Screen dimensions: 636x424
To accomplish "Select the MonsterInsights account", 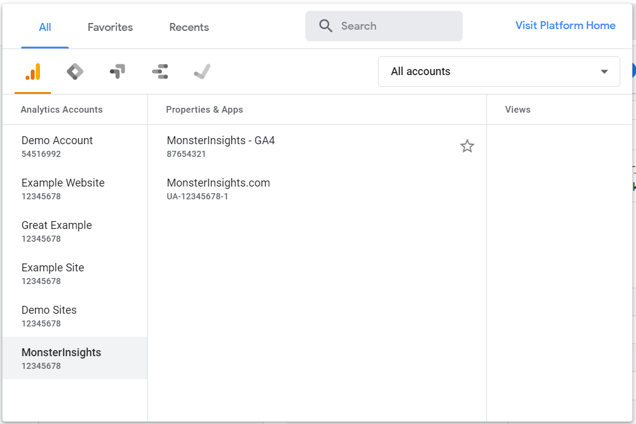I will pos(61,358).
